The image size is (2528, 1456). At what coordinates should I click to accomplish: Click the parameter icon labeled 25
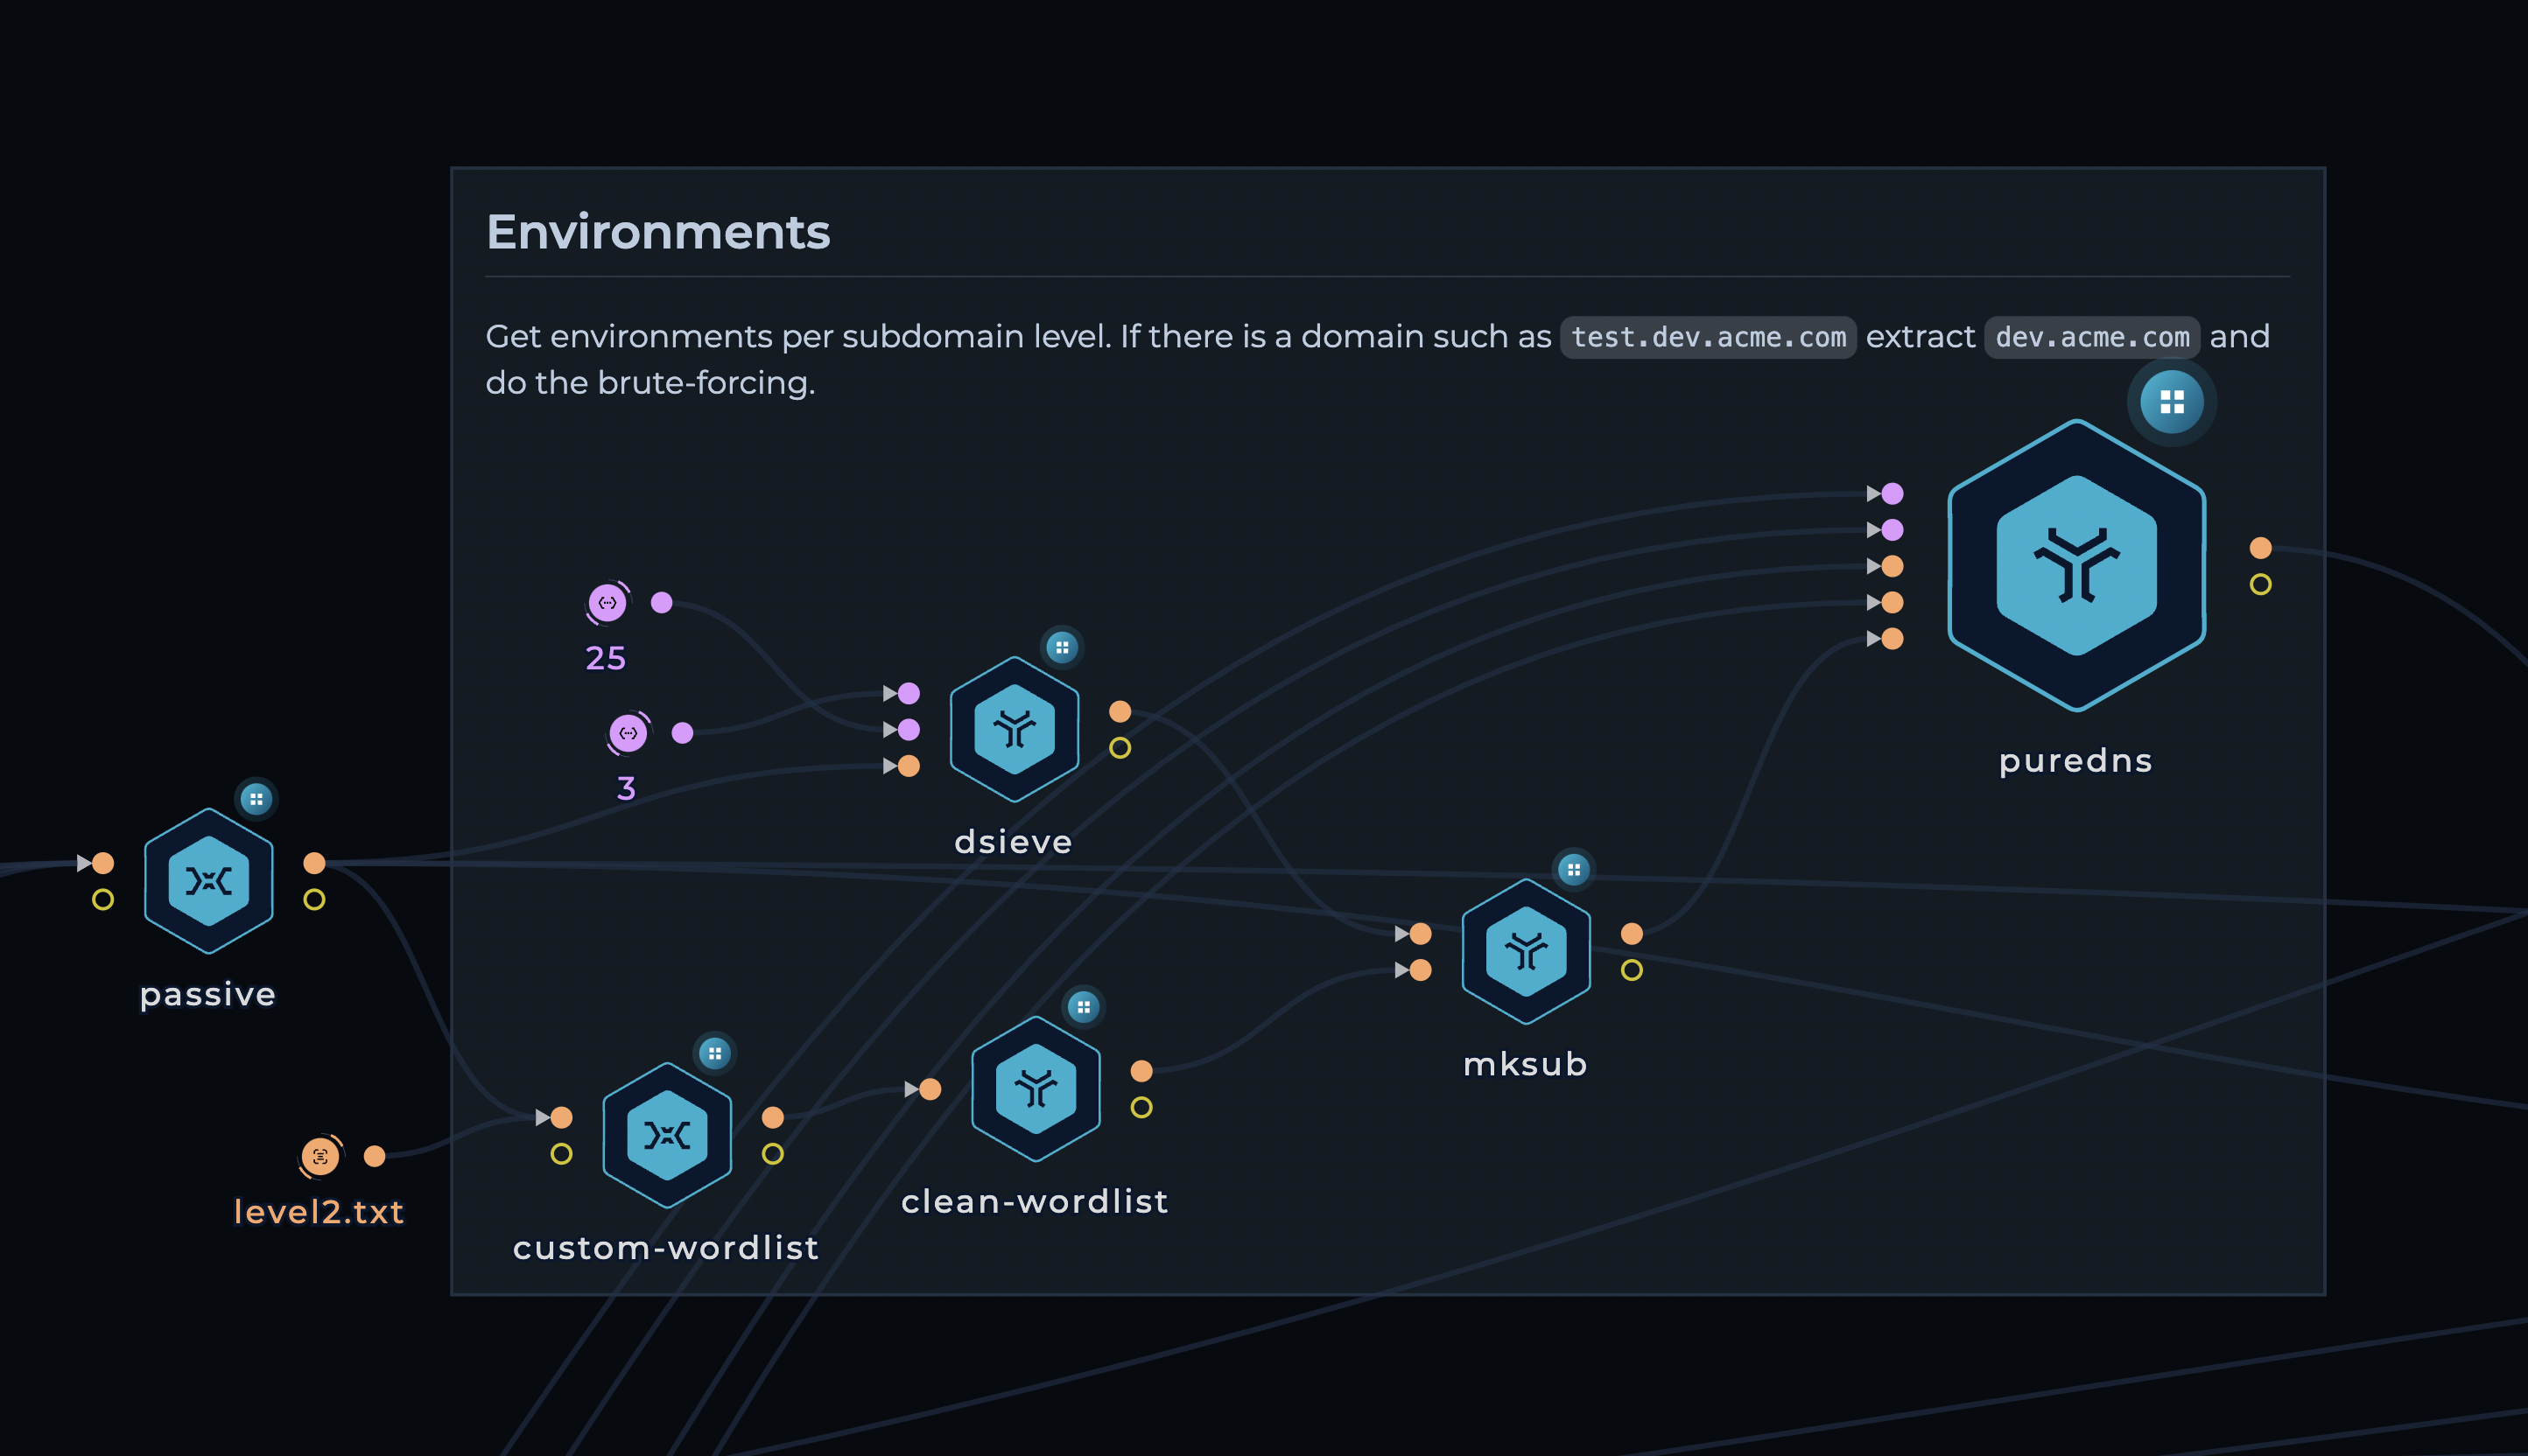tap(607, 603)
